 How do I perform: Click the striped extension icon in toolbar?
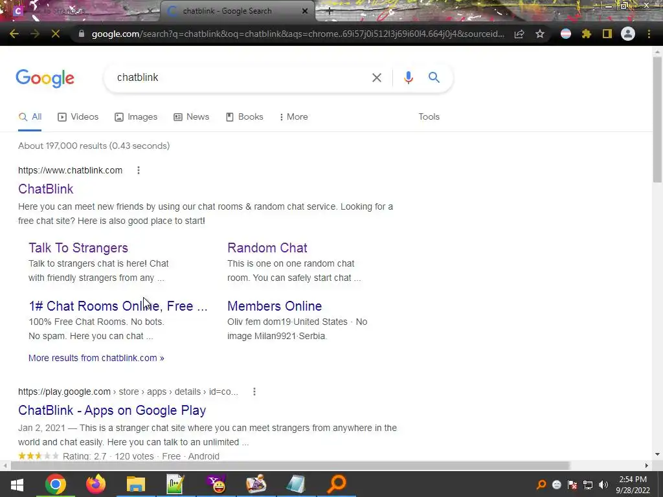pos(566,34)
